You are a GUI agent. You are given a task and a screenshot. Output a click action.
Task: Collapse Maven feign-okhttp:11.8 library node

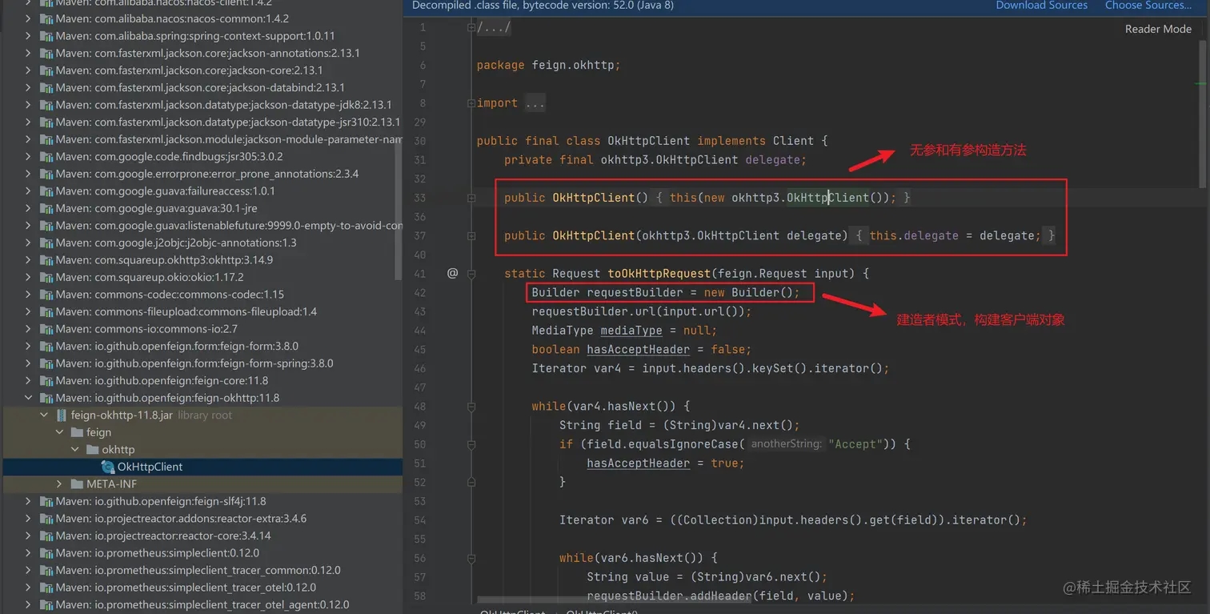(x=28, y=397)
